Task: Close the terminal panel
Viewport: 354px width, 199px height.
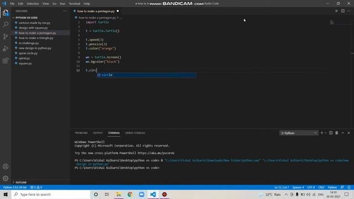Action: [348, 133]
